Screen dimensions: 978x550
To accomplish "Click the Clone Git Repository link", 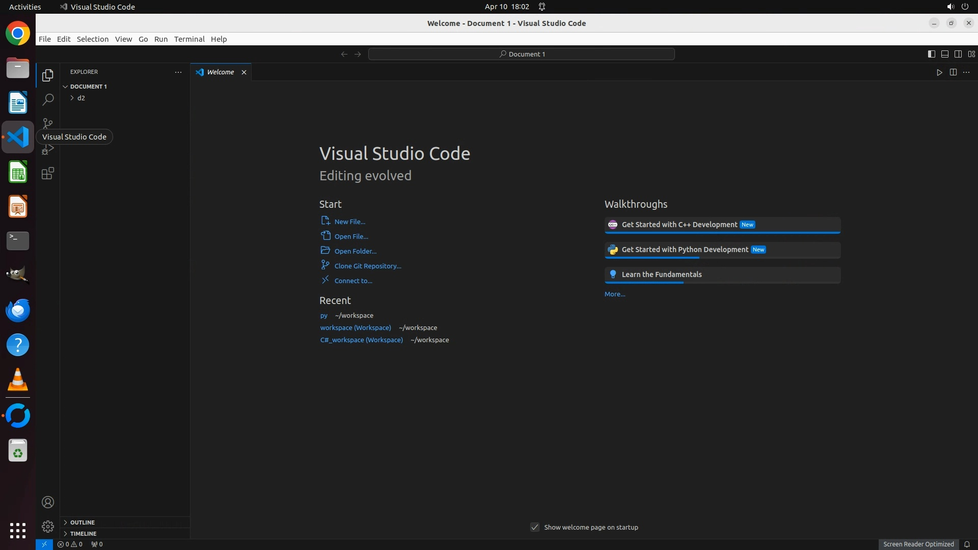I will 367,266.
